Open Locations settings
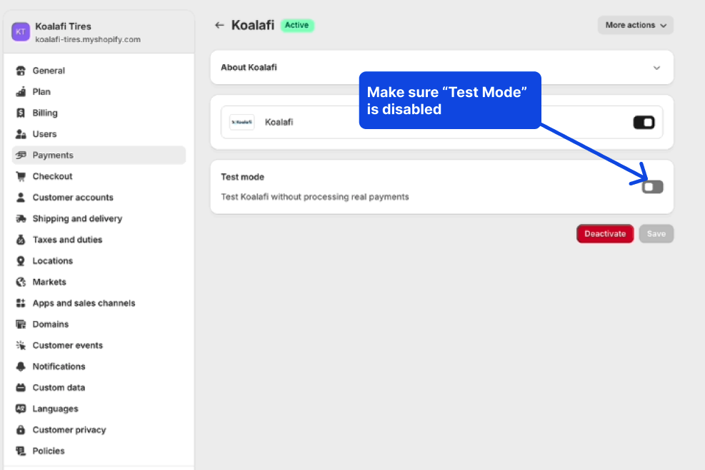The height and width of the screenshot is (470, 705). [x=99, y=260]
